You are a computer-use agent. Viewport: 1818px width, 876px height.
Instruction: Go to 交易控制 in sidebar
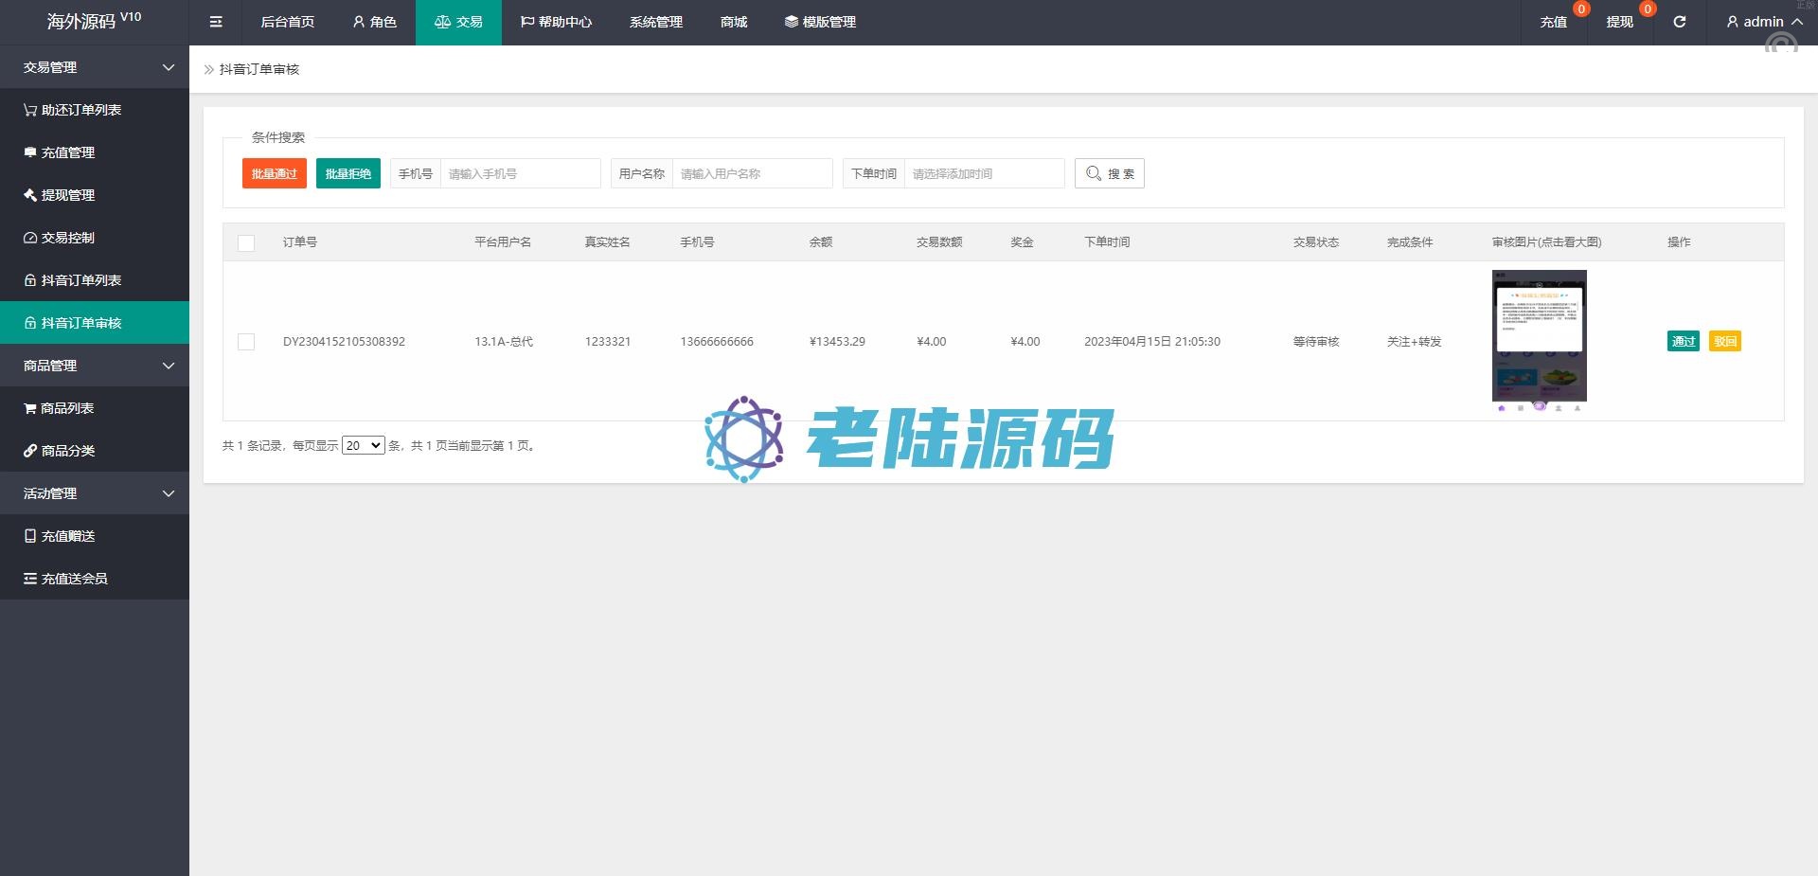(x=68, y=238)
